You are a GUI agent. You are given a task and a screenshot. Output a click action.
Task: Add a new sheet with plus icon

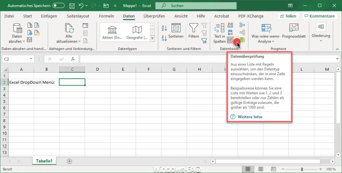coord(69,161)
